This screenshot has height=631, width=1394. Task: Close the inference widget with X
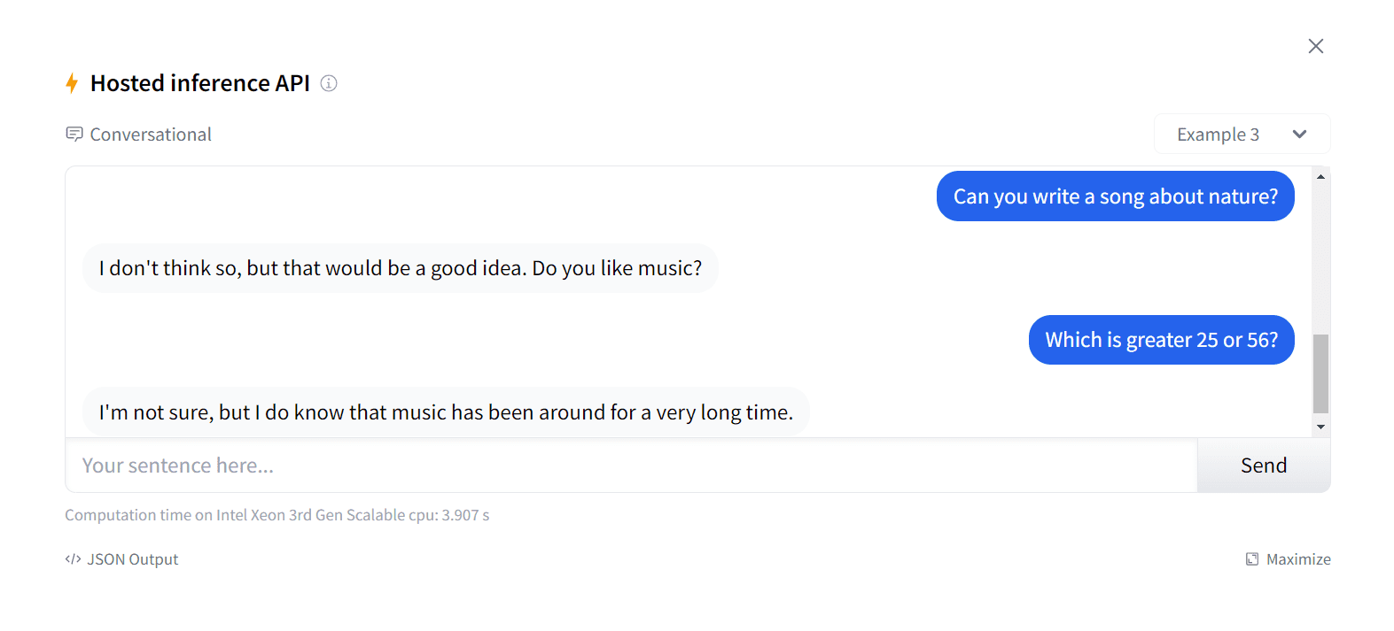click(x=1316, y=46)
